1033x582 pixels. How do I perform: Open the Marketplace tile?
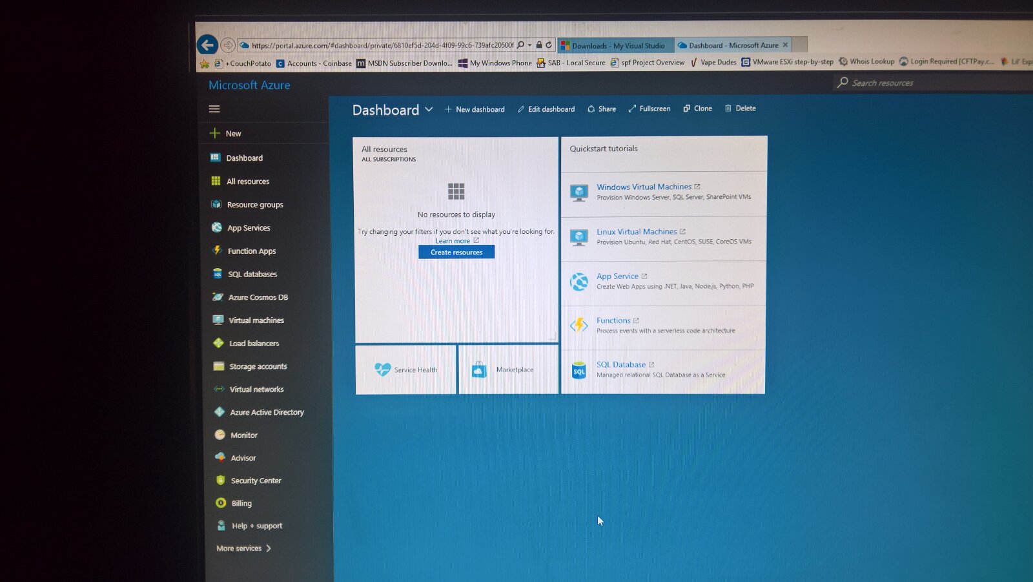coord(508,369)
